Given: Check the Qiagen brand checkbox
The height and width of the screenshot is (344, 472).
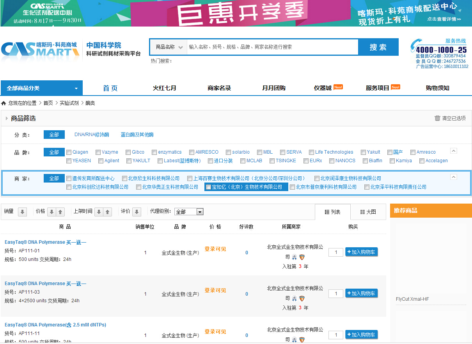Looking at the screenshot, I should pyautogui.click(x=69, y=152).
